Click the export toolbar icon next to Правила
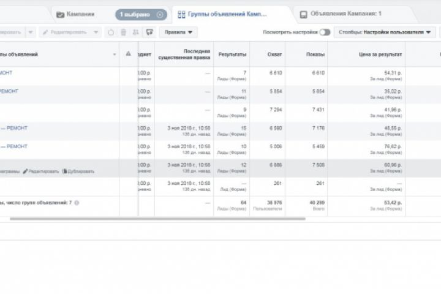The width and height of the screenshot is (441, 294). click(x=149, y=32)
